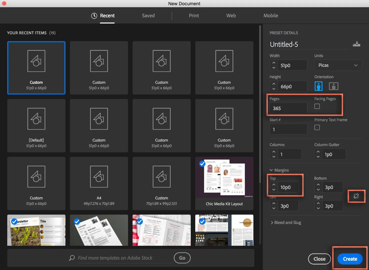369x270 pixels.
Task: Expand the Bleed and Slug section
Action: click(272, 222)
